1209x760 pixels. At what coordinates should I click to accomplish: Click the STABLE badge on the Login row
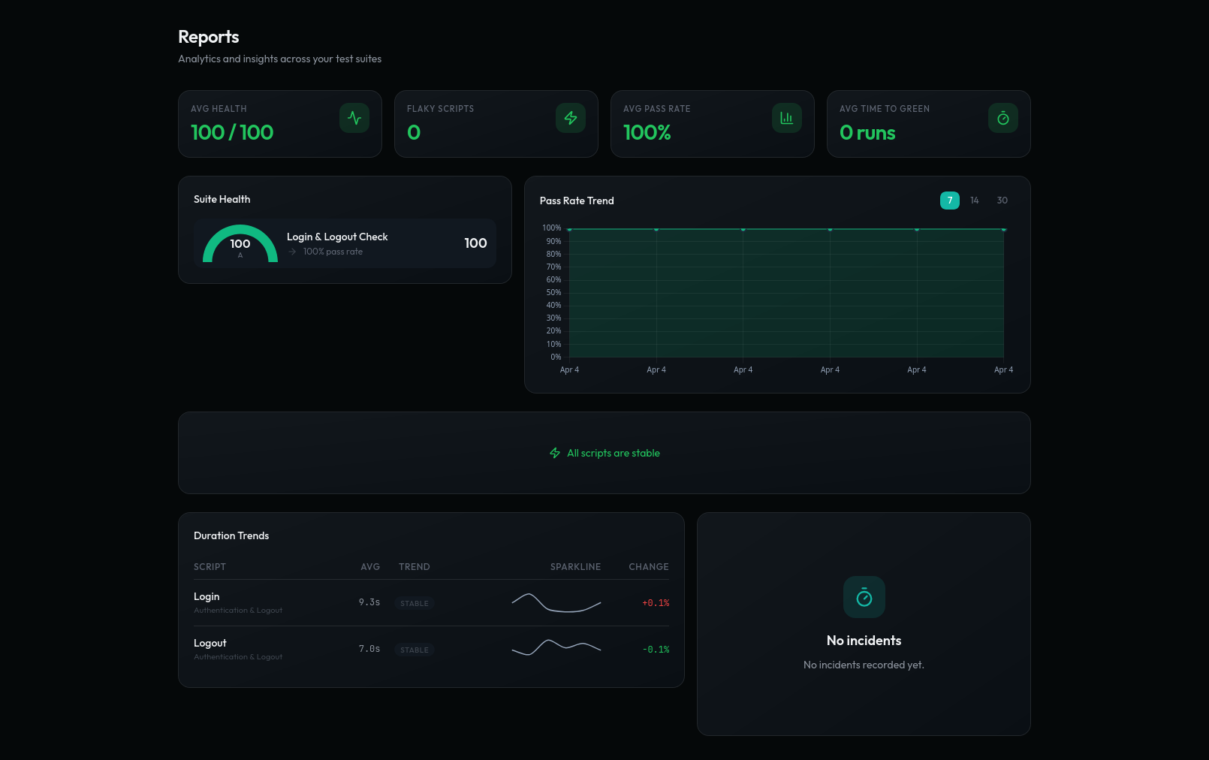pyautogui.click(x=414, y=603)
